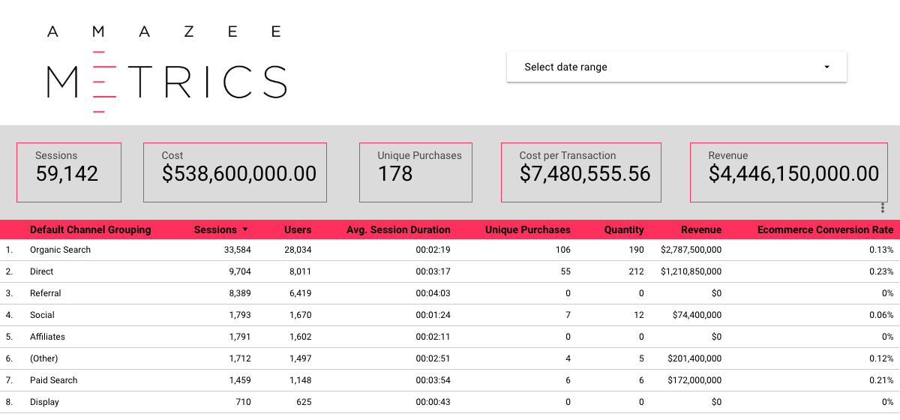The height and width of the screenshot is (420, 900).
Task: Sort by Avg. Session Duration header
Action: [x=398, y=230]
